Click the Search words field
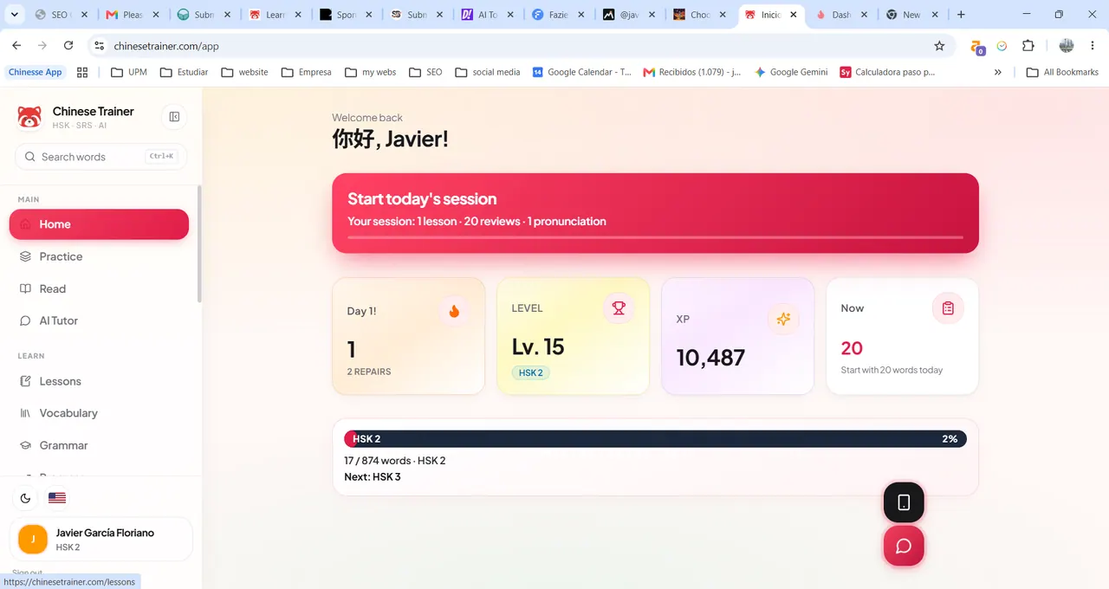 (101, 157)
